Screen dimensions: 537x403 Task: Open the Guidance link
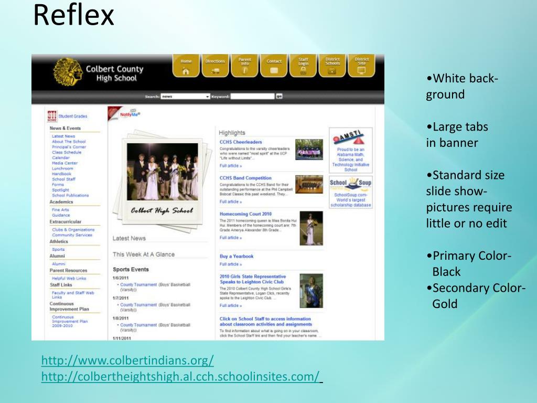(x=61, y=215)
